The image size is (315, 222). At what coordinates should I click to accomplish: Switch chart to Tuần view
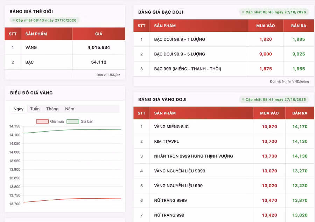coord(35,109)
